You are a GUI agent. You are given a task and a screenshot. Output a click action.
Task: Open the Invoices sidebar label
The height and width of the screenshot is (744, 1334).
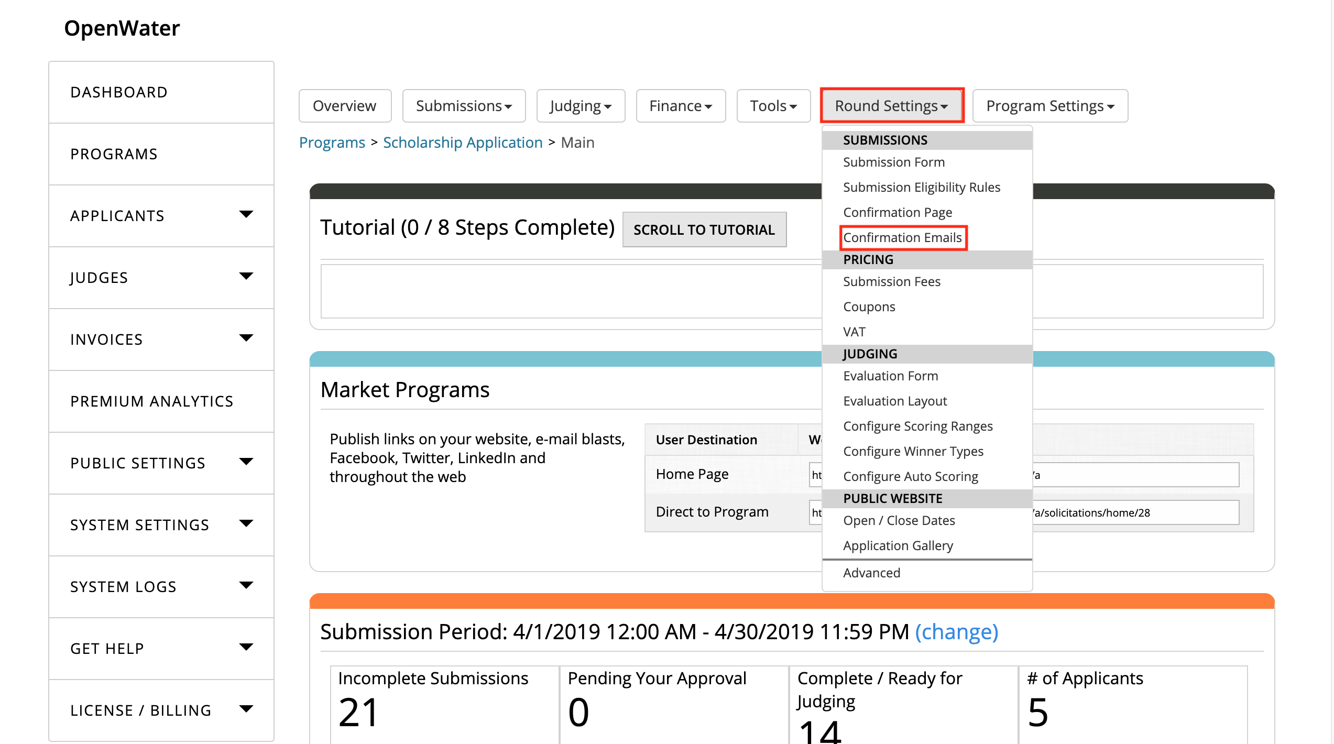click(106, 340)
